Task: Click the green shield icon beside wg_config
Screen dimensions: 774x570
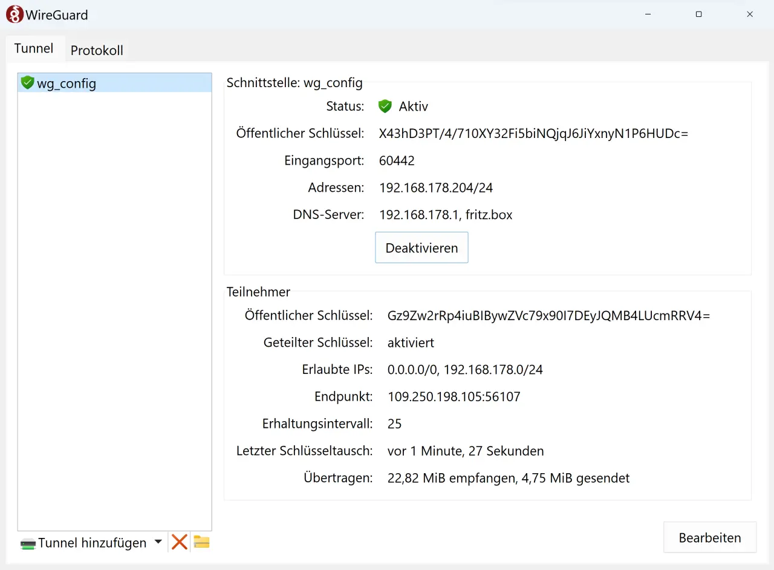Action: (x=27, y=83)
